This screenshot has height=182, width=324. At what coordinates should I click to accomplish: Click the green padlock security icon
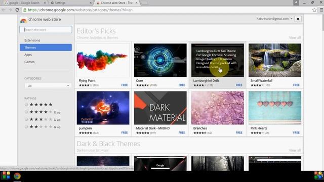(x=25, y=10)
